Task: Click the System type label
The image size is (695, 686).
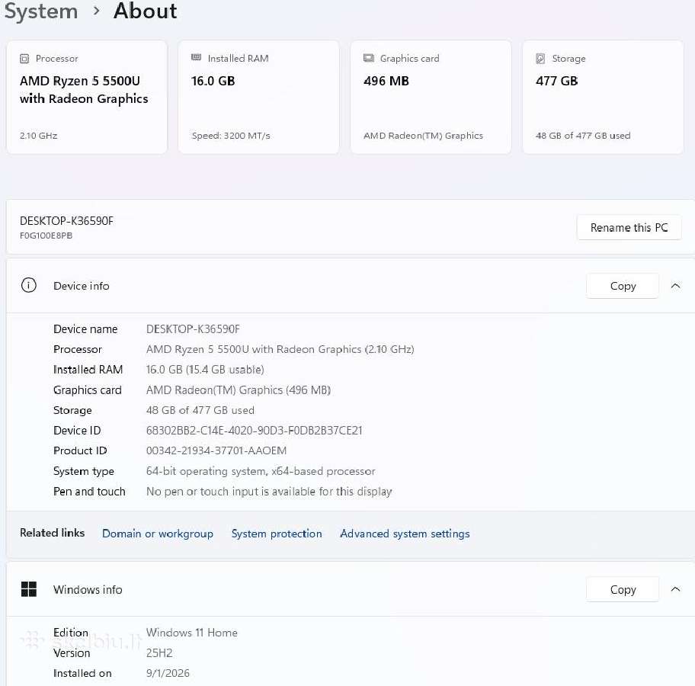Action: [x=84, y=471]
